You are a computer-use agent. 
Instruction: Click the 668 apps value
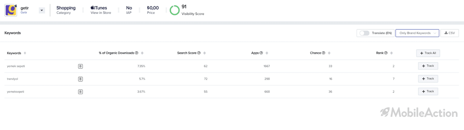click(267, 92)
